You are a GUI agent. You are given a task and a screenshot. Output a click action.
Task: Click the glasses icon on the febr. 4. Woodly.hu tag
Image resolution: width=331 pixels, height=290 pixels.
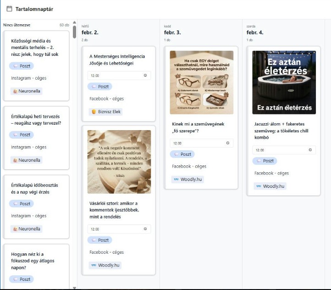(x=259, y=186)
